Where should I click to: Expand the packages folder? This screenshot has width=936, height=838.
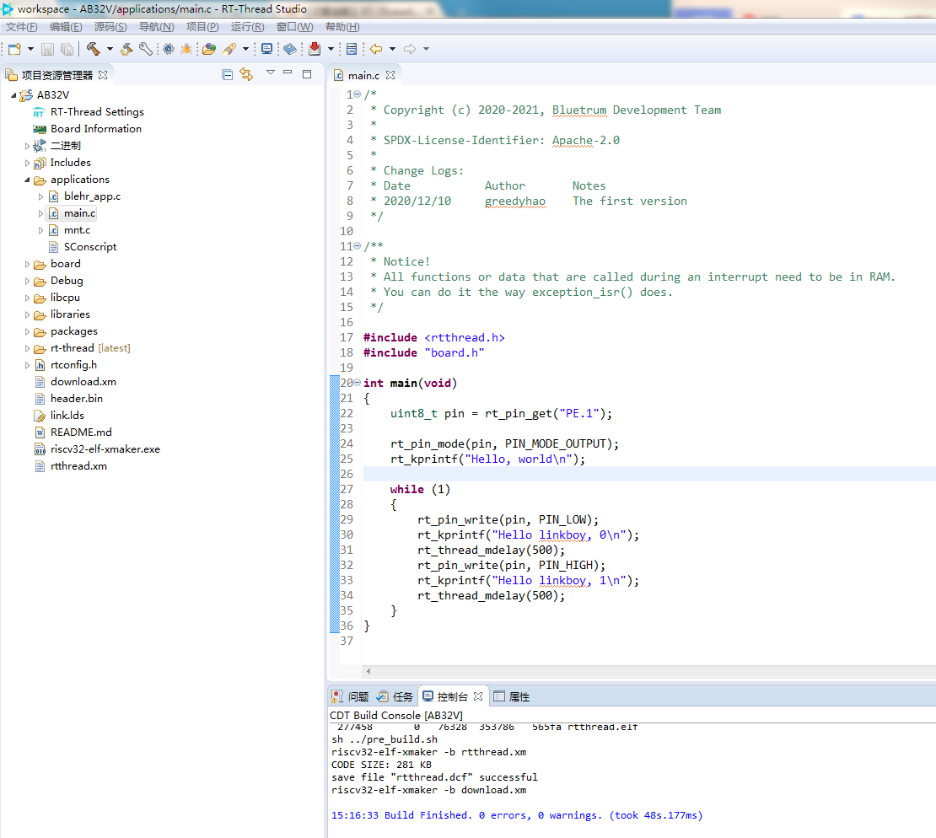(27, 331)
